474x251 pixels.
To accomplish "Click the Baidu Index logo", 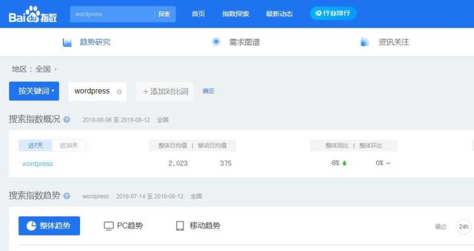I will click(33, 14).
